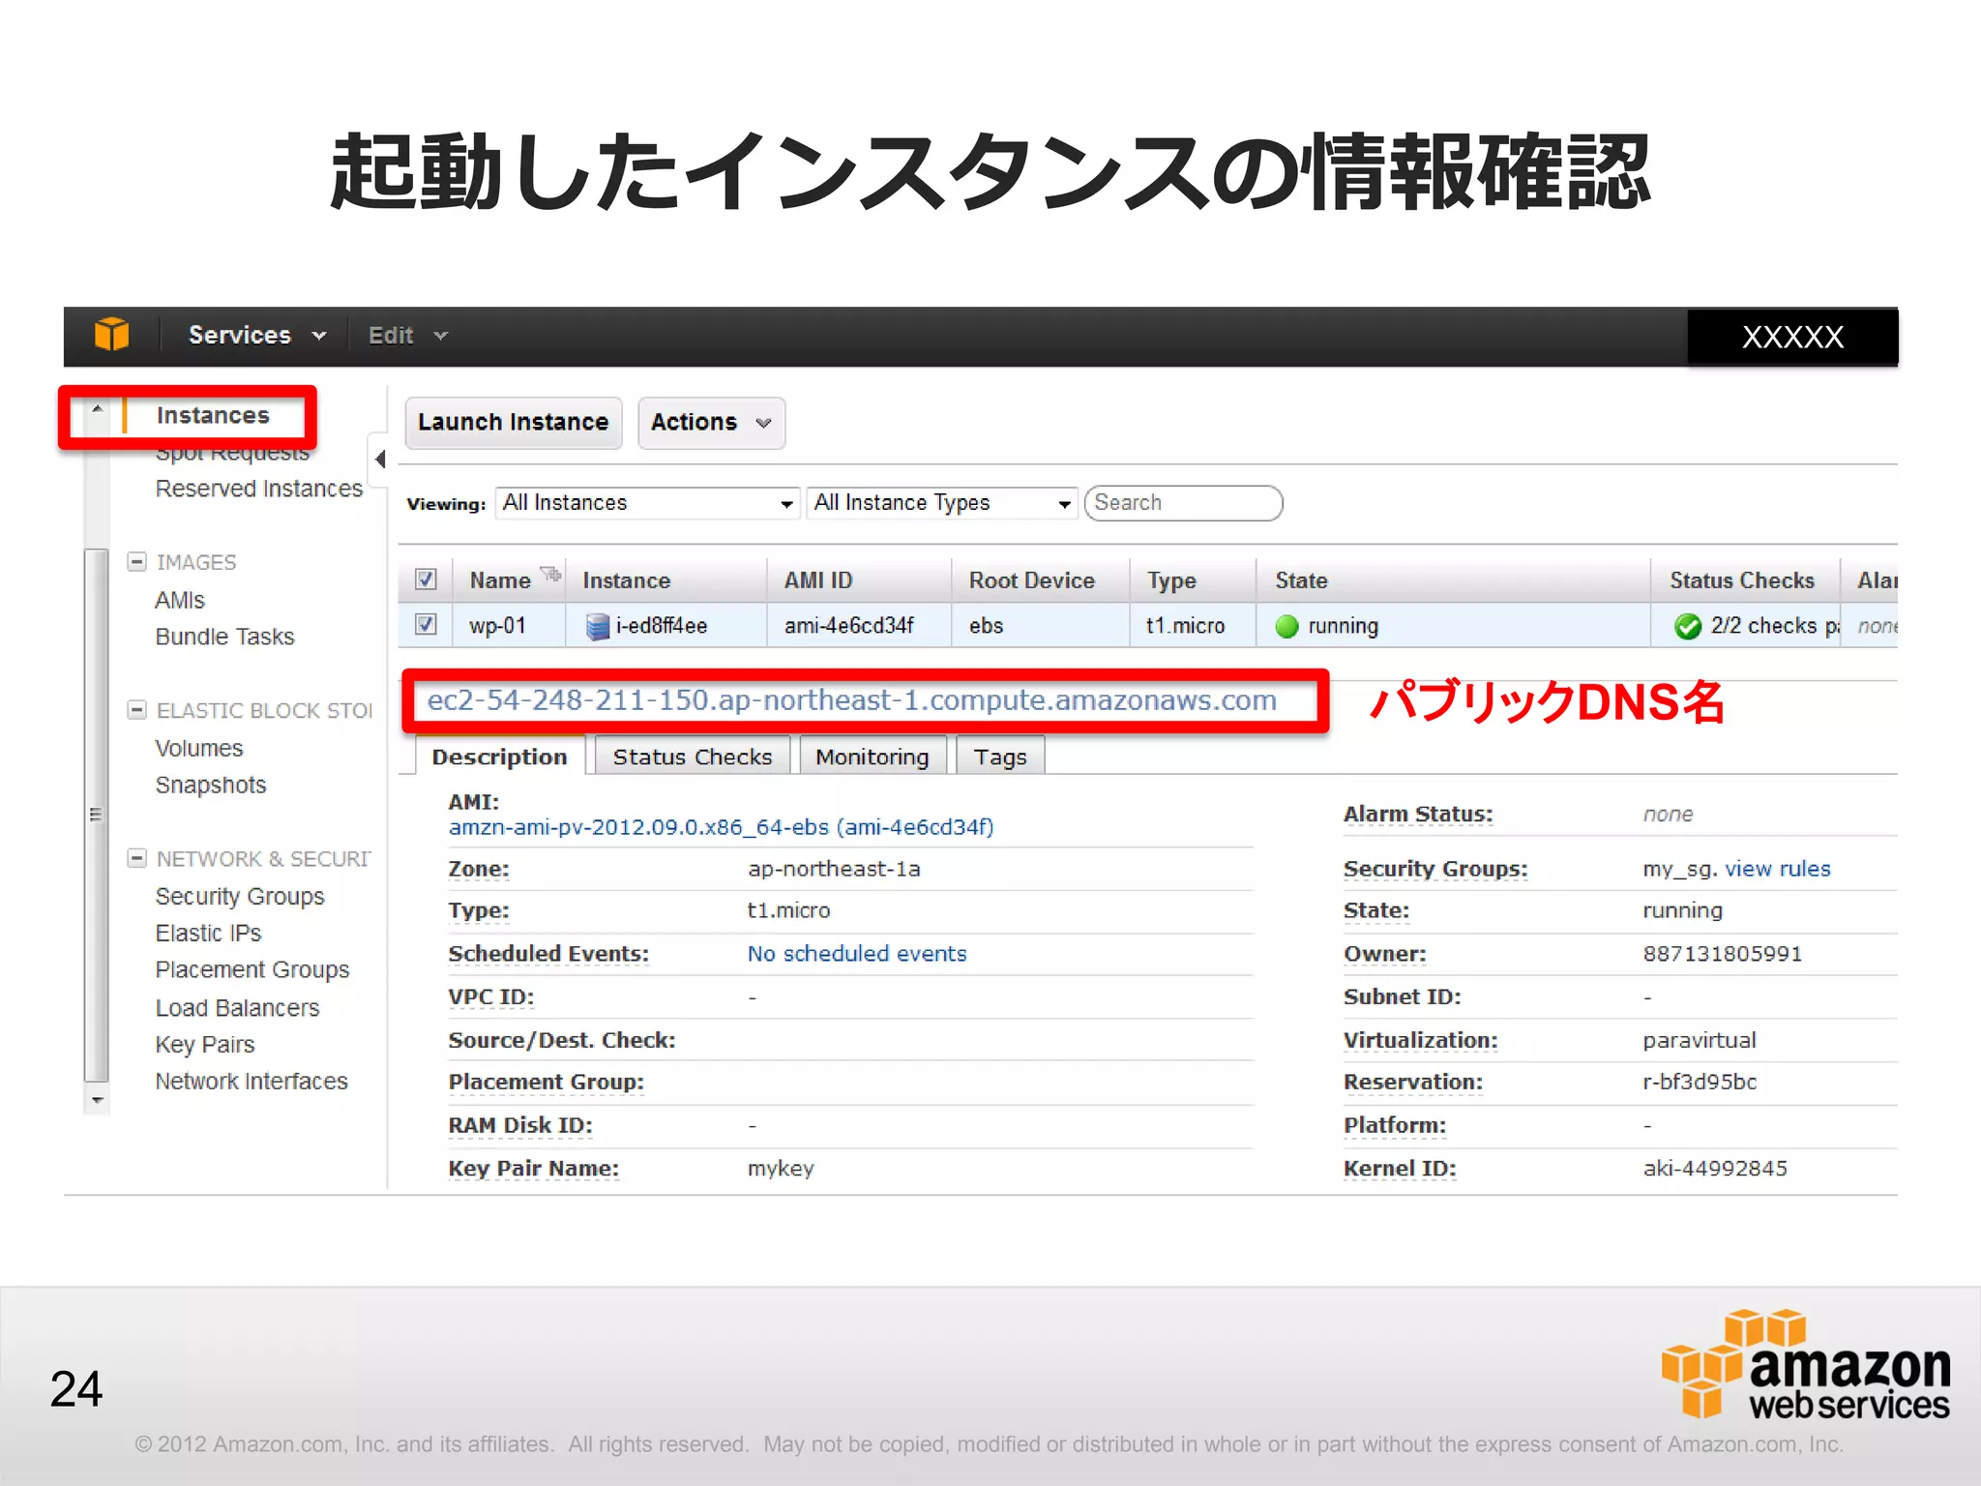Click the Zone value ap-northeast-1a
The width and height of the screenshot is (1981, 1486).
point(834,869)
